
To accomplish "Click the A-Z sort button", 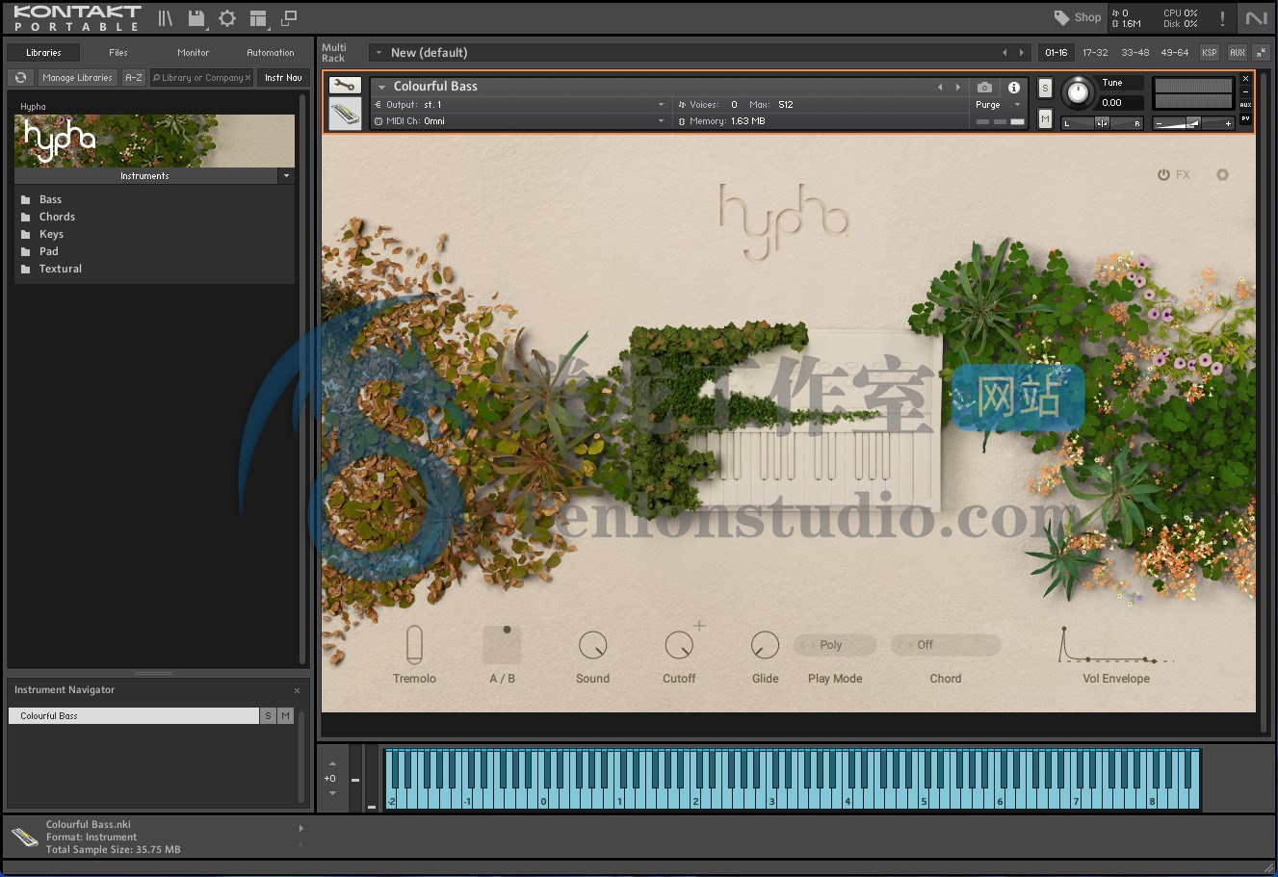I will [134, 78].
